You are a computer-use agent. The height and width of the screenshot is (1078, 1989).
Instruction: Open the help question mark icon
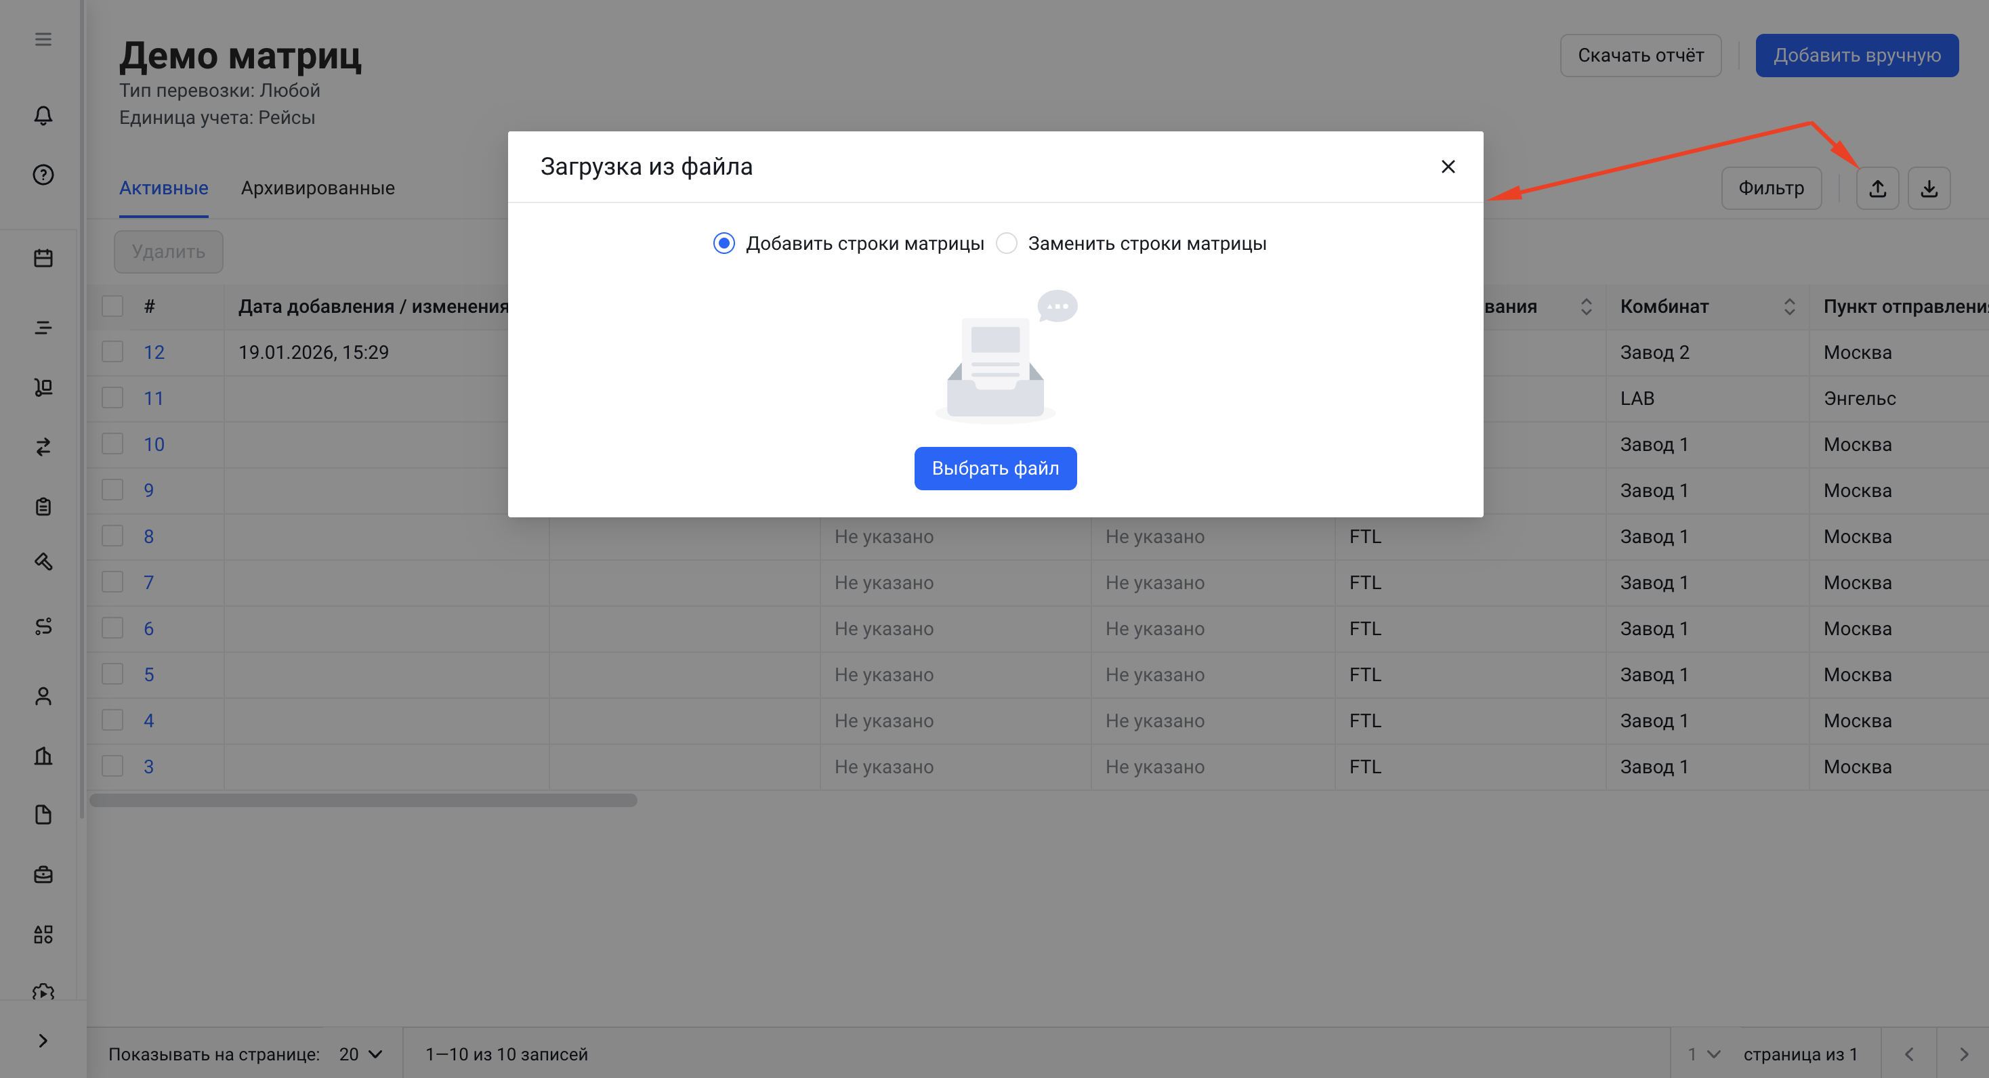[x=43, y=175]
